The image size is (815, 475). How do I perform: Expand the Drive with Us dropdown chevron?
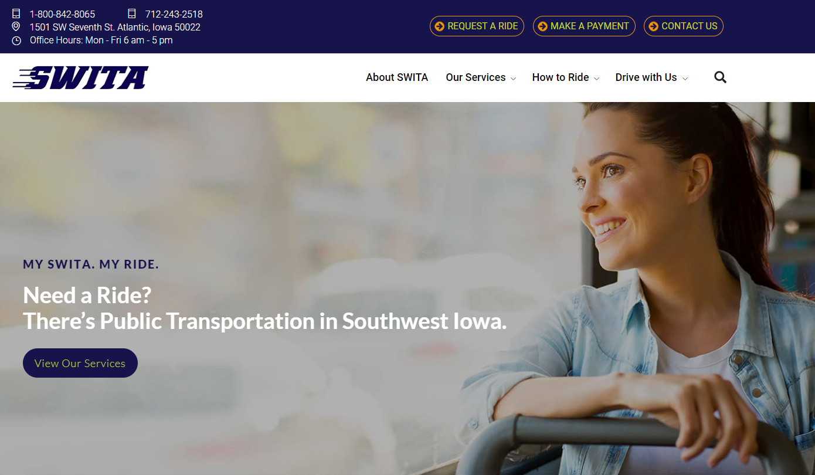point(685,79)
